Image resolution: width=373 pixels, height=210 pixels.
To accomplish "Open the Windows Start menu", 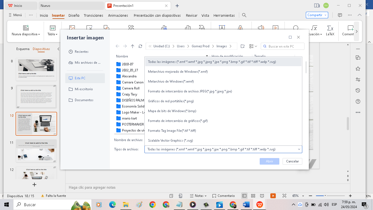I will point(6,204).
